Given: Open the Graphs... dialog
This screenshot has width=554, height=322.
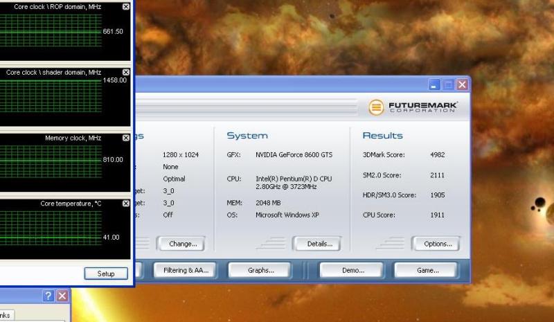Looking at the screenshot, I should click(261, 270).
